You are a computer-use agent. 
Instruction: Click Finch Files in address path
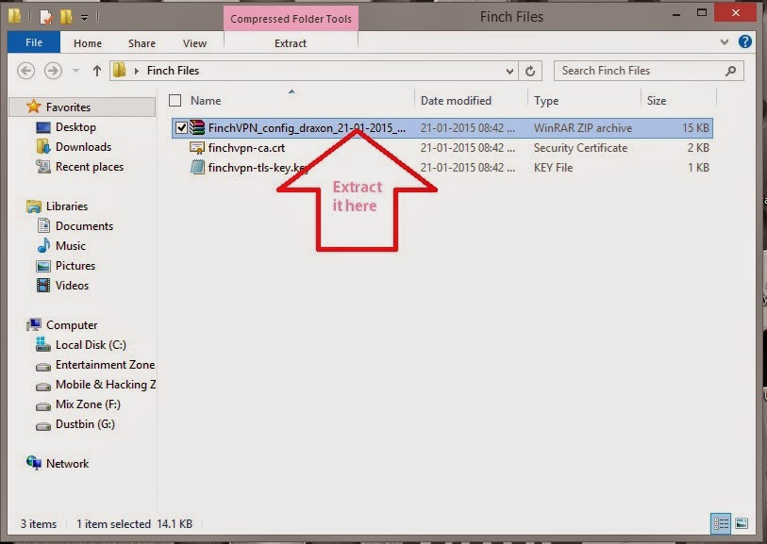pyautogui.click(x=173, y=71)
